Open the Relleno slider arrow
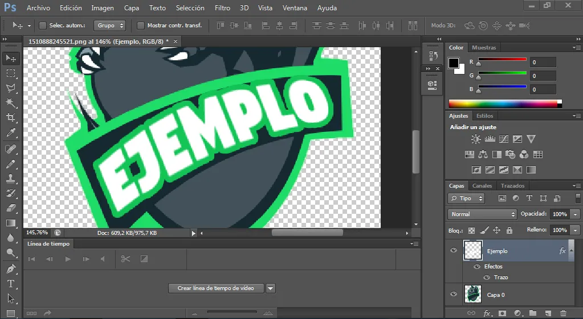Image resolution: width=583 pixels, height=319 pixels. 575,230
